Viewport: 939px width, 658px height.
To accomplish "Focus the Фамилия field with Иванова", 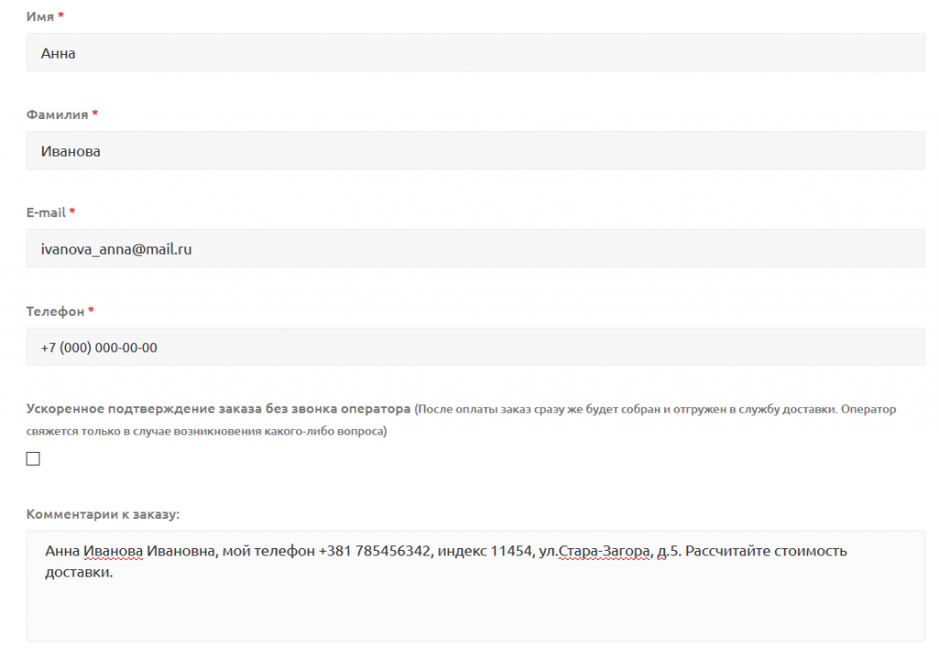I will (x=476, y=150).
